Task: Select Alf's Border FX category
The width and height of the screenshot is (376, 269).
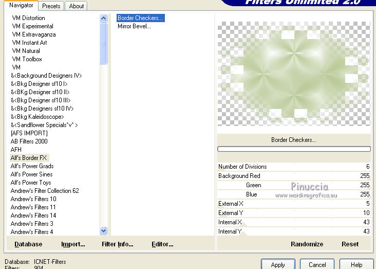Action: [x=29, y=158]
